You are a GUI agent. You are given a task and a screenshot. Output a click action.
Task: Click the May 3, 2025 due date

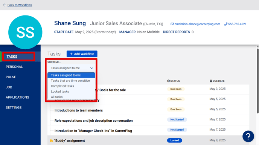point(218,89)
